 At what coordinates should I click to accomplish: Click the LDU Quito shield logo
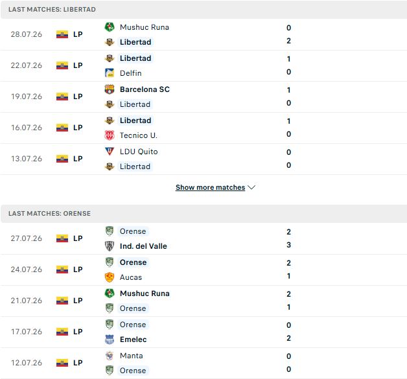[x=110, y=151]
